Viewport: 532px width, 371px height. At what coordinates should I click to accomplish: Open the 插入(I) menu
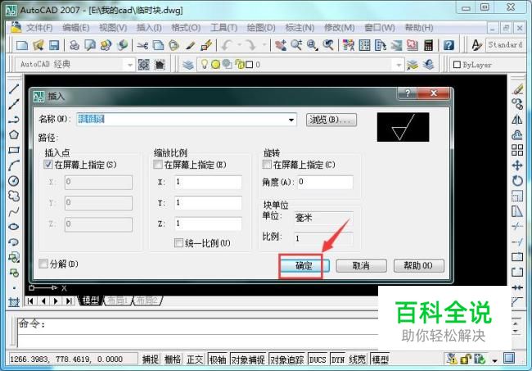pos(149,28)
